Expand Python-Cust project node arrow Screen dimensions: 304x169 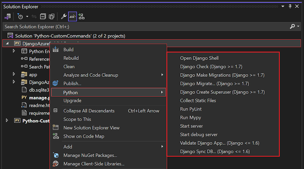coord(7,121)
